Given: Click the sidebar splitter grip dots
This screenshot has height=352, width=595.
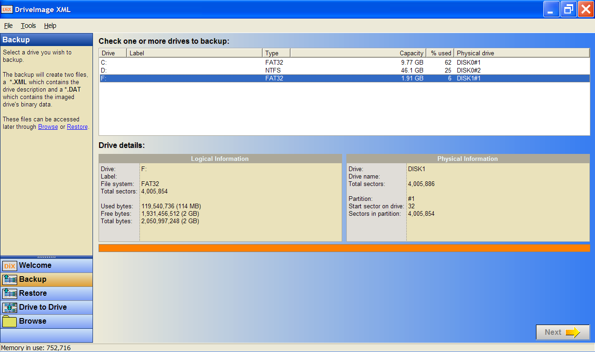Looking at the screenshot, I should (46, 257).
